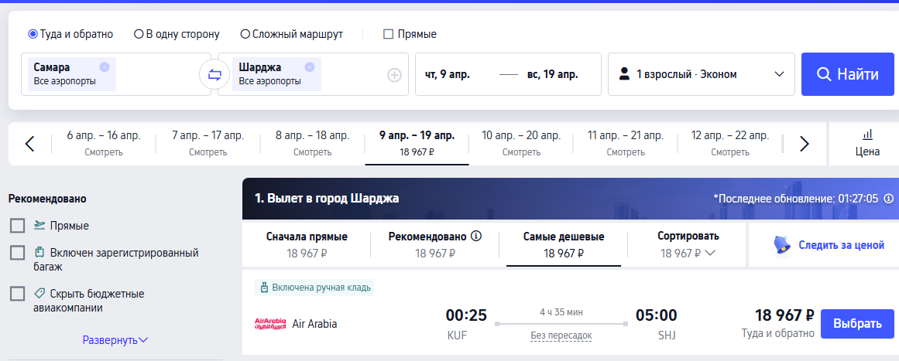Open the Цена price chart icon
Viewport: 899px width, 361px height.
pyautogui.click(x=867, y=143)
